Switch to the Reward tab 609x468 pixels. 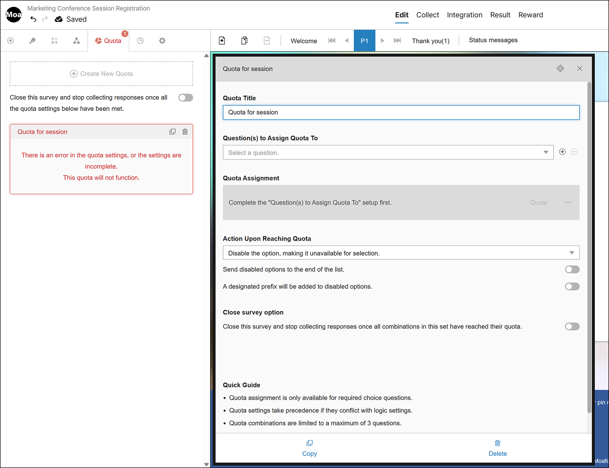click(x=531, y=15)
